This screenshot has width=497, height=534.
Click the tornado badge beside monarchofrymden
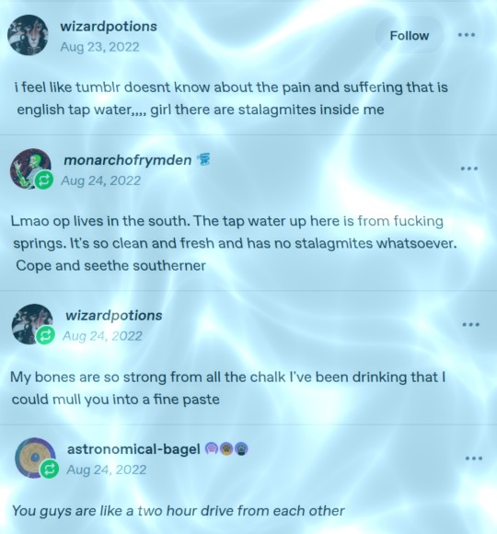coord(204,159)
